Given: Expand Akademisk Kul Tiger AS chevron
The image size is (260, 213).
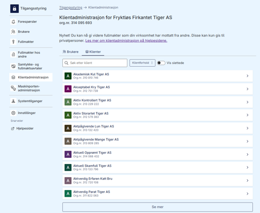Looking at the screenshot, I should tap(248, 76).
